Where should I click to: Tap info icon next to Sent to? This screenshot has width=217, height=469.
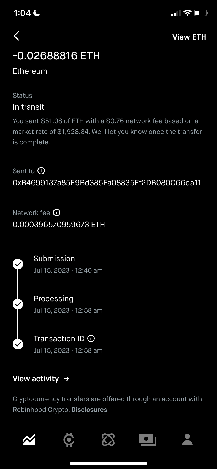pos(41,171)
